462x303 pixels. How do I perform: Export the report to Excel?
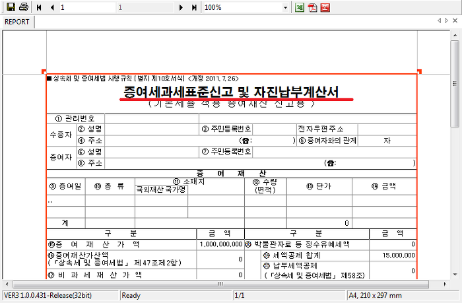tap(300, 7)
